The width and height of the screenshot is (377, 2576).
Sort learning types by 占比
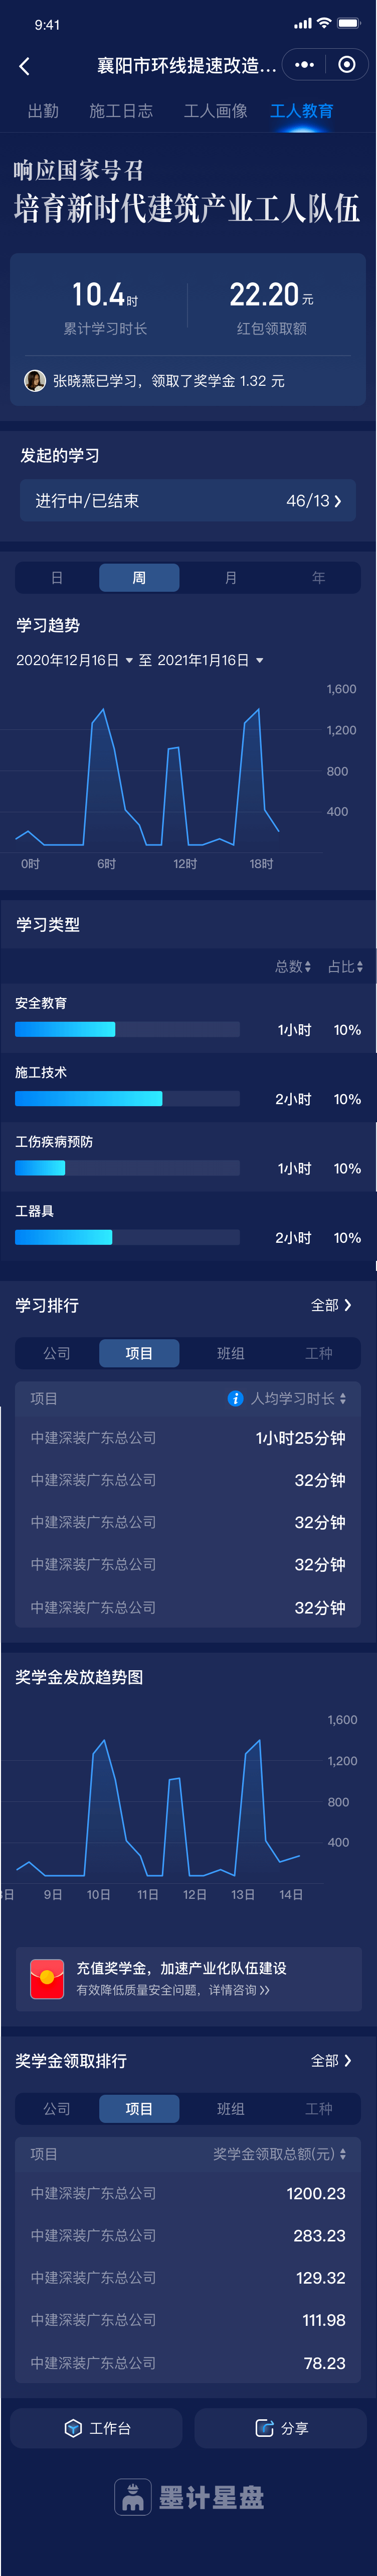pyautogui.click(x=345, y=967)
